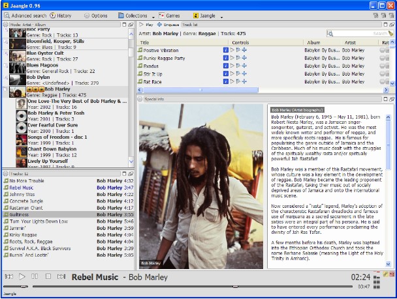Open the Collections menu

coord(133,16)
